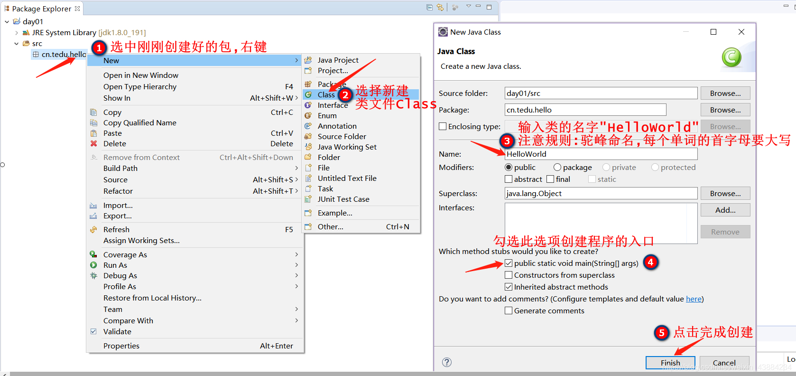
Task: Click Source Folder icon in New submenu
Action: coord(308,137)
